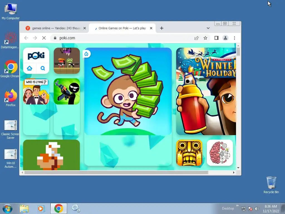Open the Chrome profile avatar
The image size is (285, 214).
point(225,38)
